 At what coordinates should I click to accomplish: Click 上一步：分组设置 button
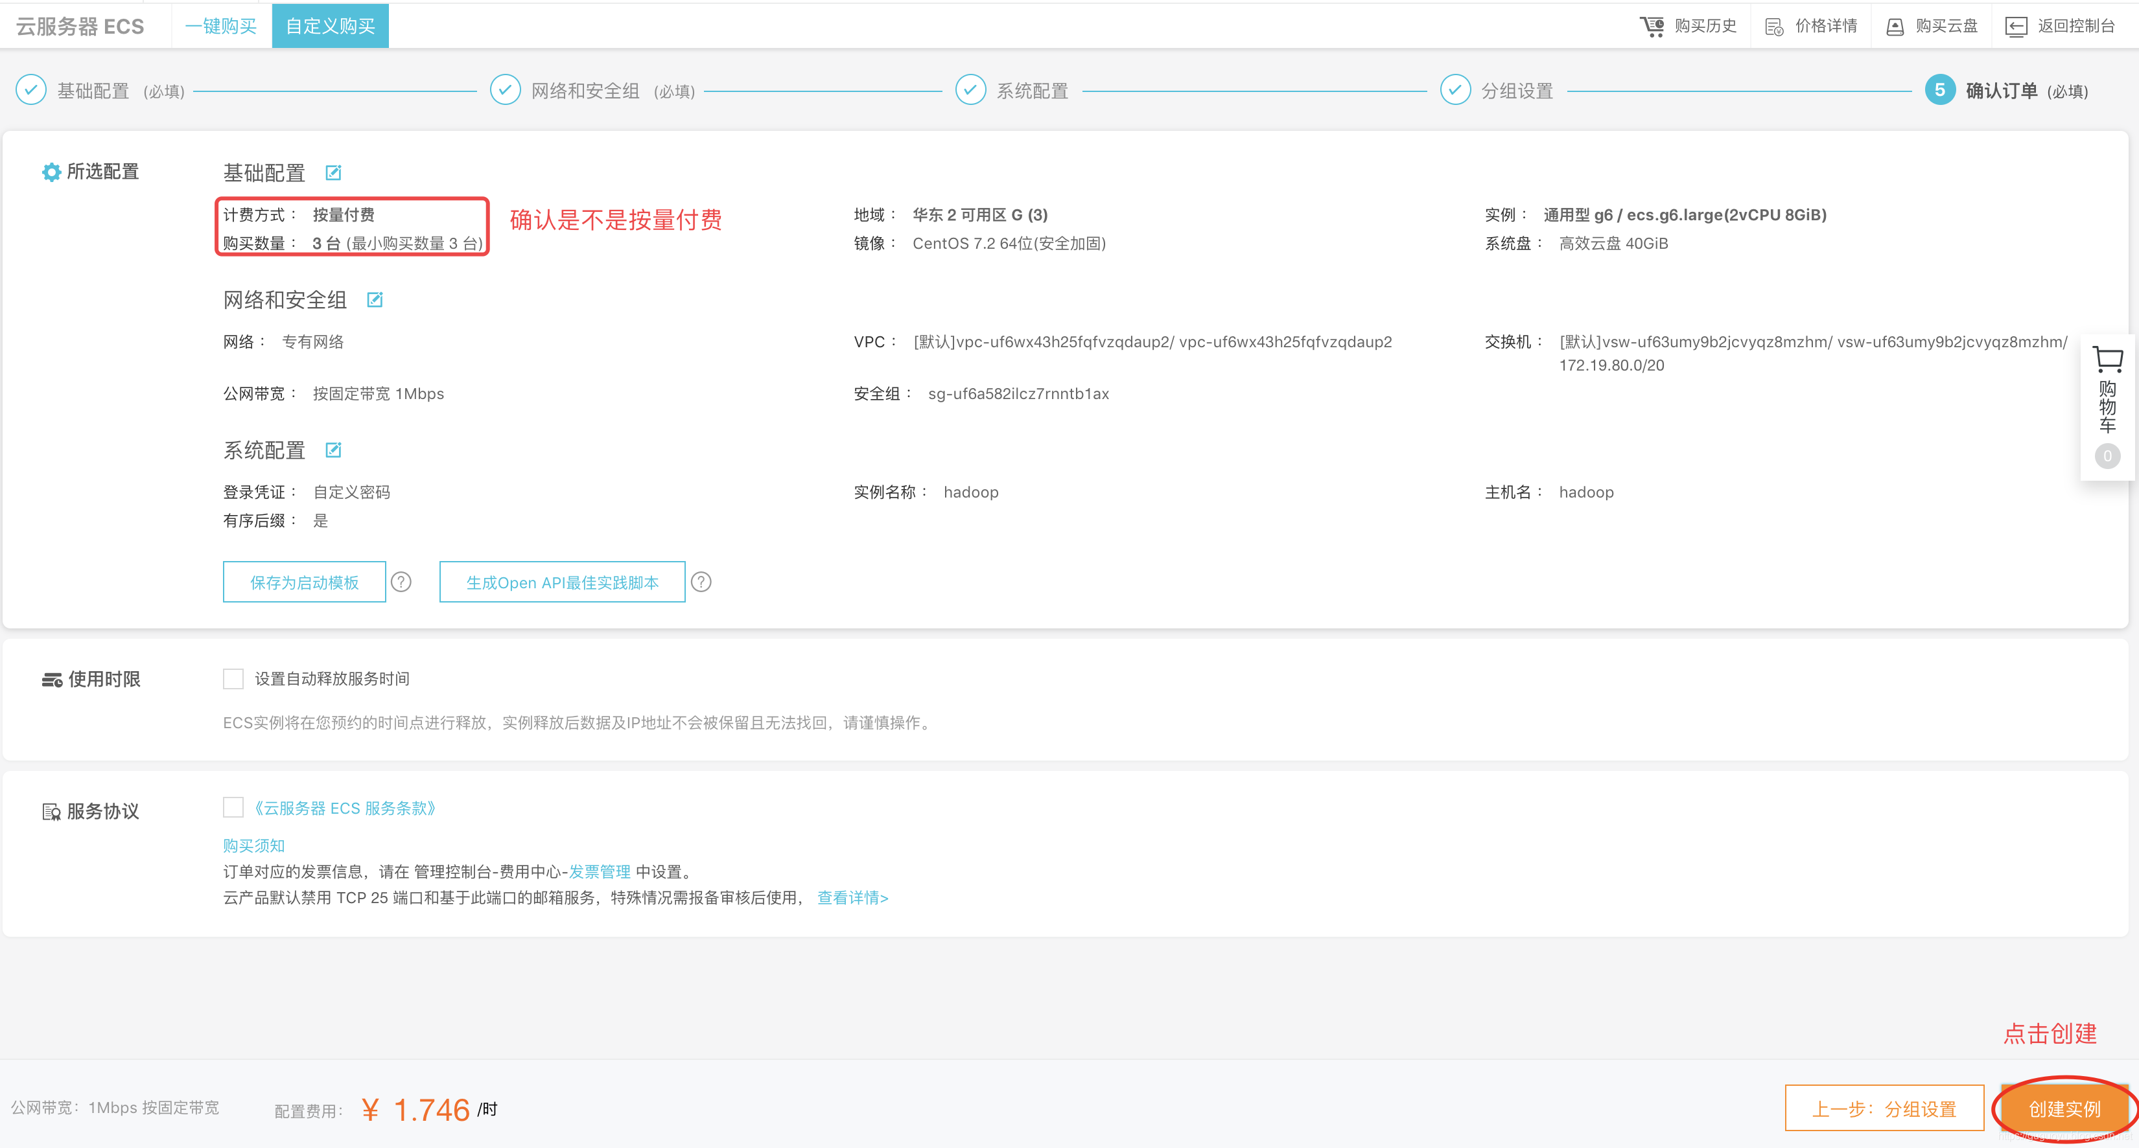[x=1884, y=1108]
